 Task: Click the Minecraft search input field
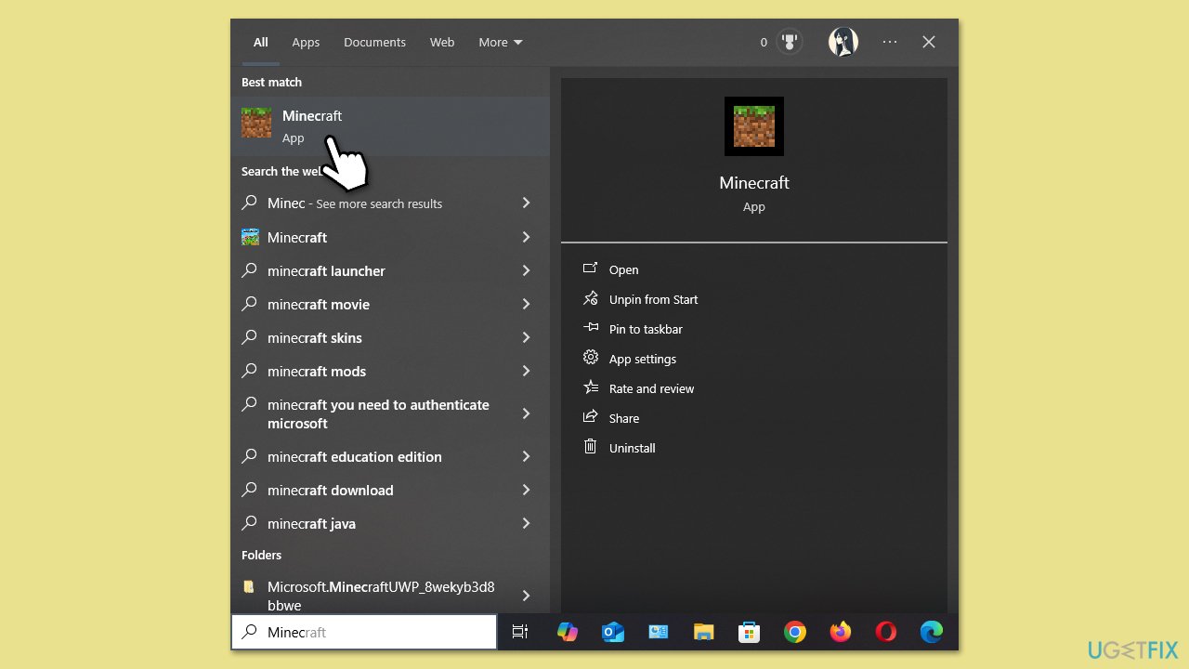[364, 632]
